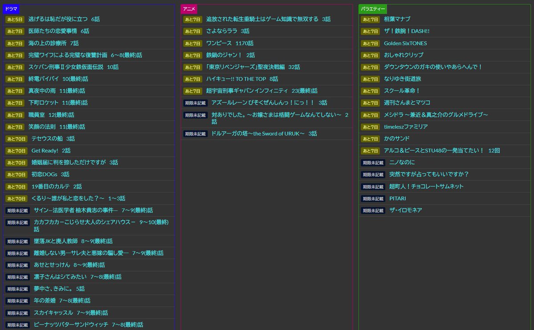Open スカイキャッスル 7～9(最終)話
This screenshot has width=534, height=330.
point(71,313)
